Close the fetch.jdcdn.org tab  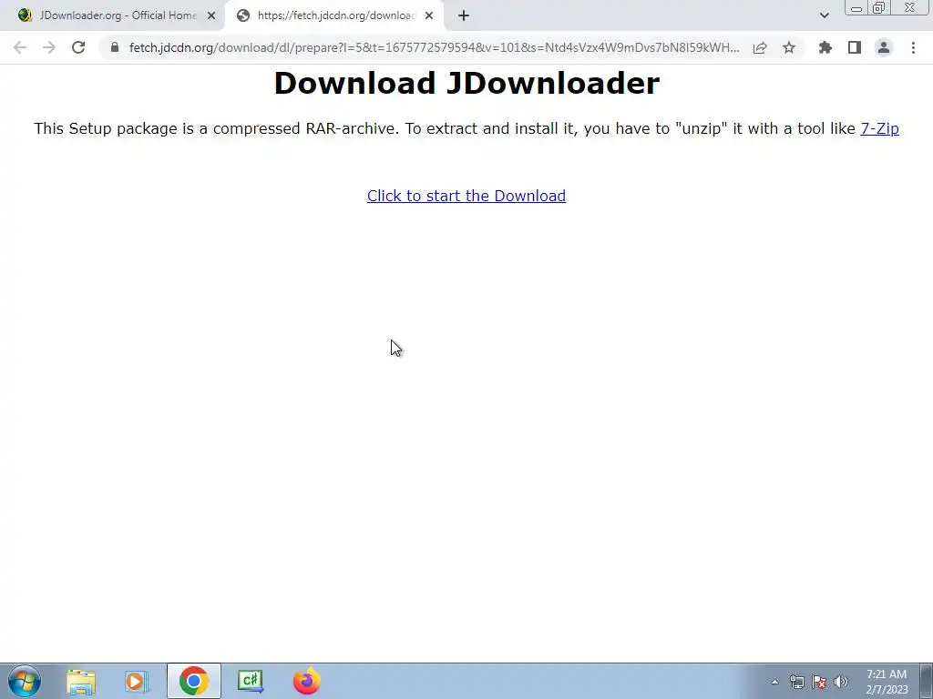pyautogui.click(x=429, y=15)
